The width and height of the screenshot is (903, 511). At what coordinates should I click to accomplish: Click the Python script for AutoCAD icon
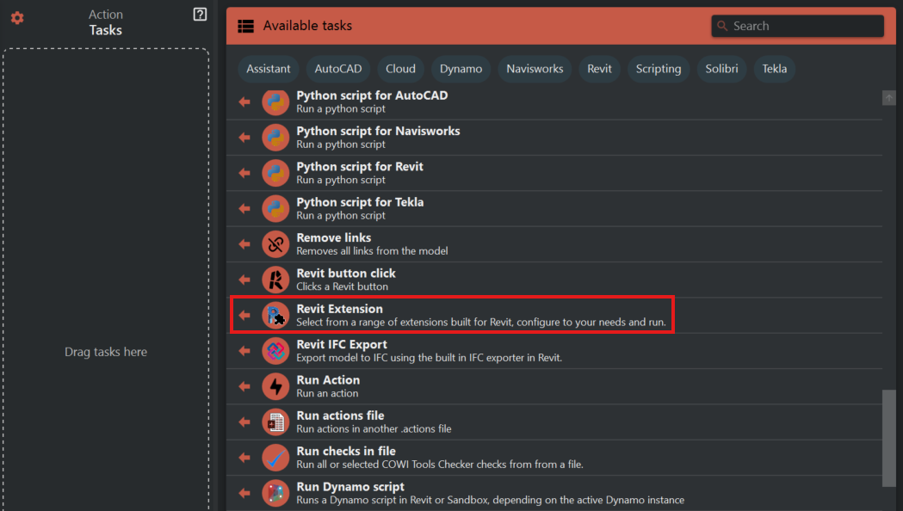(275, 102)
